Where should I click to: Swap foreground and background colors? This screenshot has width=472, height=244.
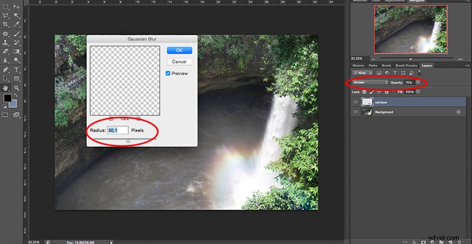[16, 95]
